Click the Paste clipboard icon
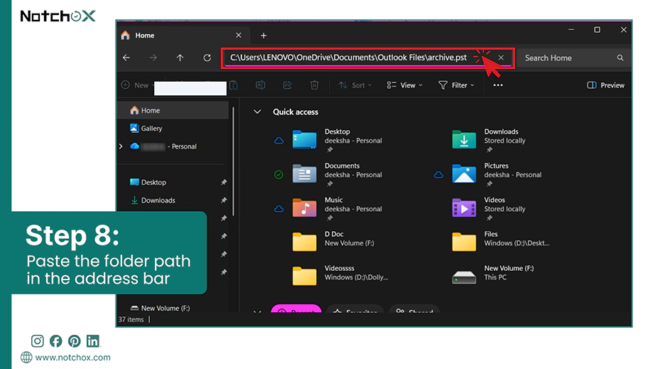The height and width of the screenshot is (369, 655). pyautogui.click(x=234, y=85)
